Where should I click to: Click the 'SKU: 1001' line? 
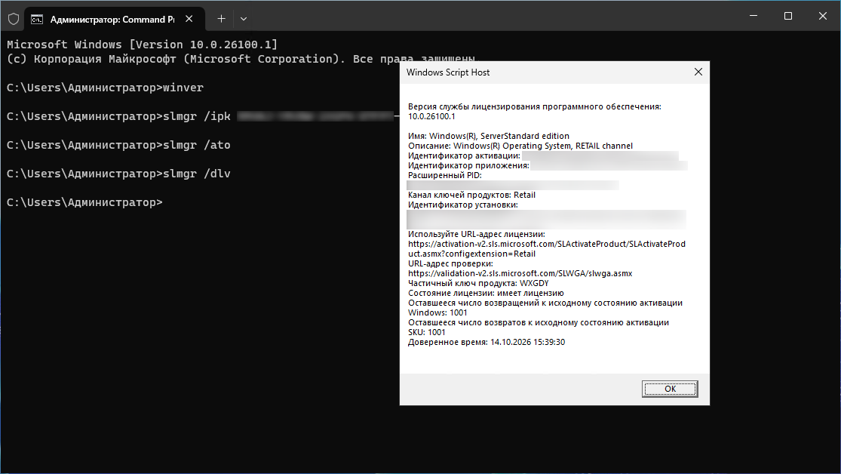(x=426, y=332)
